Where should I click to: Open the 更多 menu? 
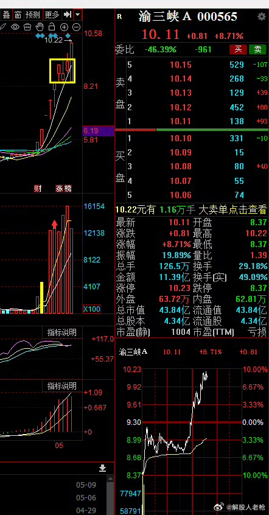(x=52, y=15)
